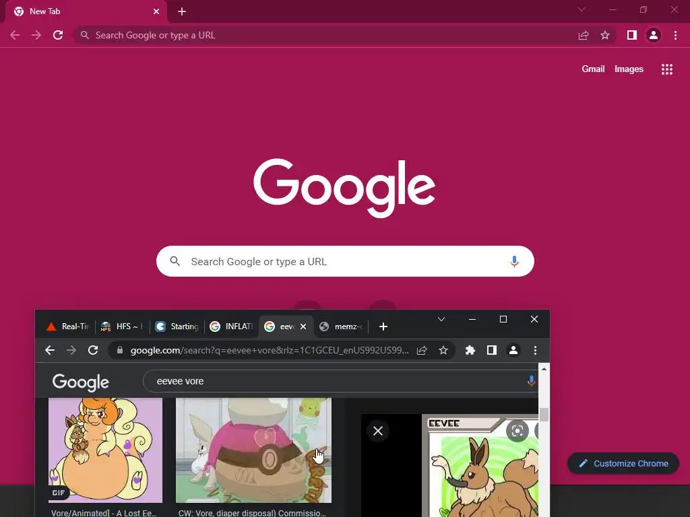Open the EEVEE card preview image
The width and height of the screenshot is (690, 517).
coord(480,466)
